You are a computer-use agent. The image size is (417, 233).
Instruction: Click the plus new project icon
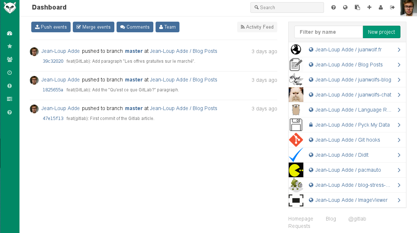coord(369,7)
